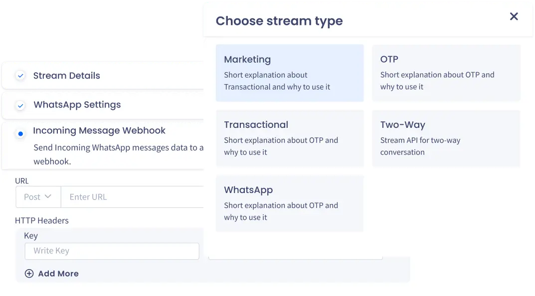This screenshot has height=296, width=535.
Task: Select the Marketing stream type card
Action: pyautogui.click(x=290, y=73)
